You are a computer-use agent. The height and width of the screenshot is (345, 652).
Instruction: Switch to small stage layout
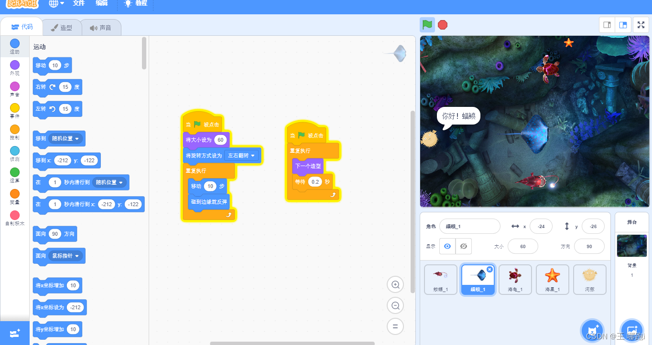(607, 25)
